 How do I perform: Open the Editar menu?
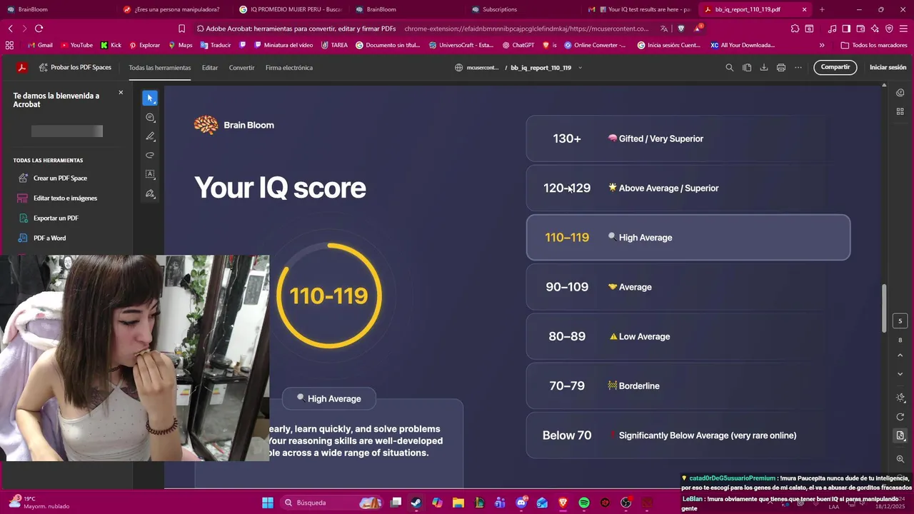[x=210, y=68]
